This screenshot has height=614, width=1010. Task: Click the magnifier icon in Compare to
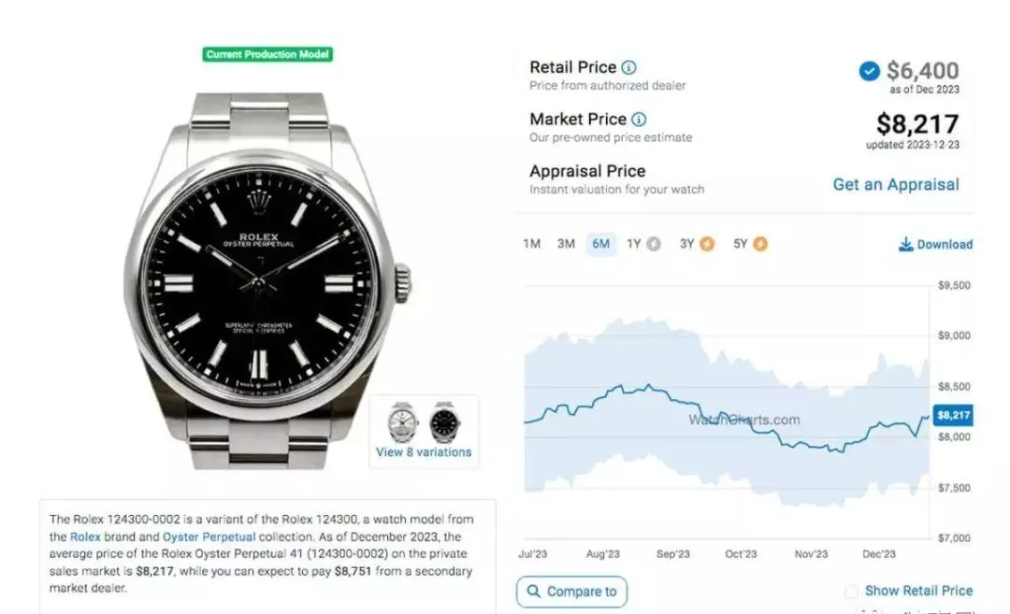[534, 591]
